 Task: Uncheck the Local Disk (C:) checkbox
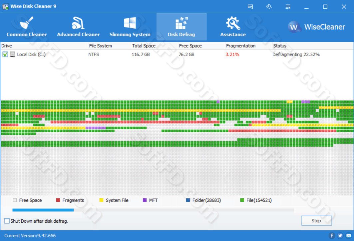point(5,54)
